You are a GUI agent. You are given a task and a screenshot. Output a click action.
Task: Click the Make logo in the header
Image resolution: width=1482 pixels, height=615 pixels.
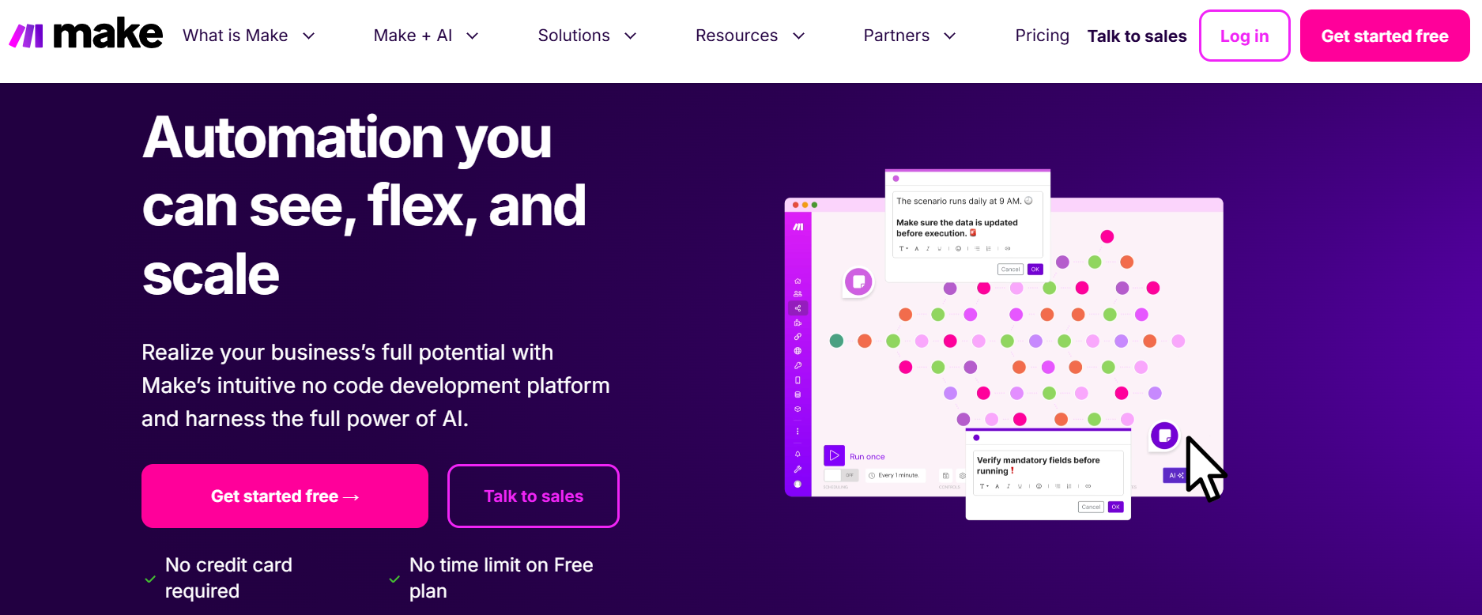85,35
